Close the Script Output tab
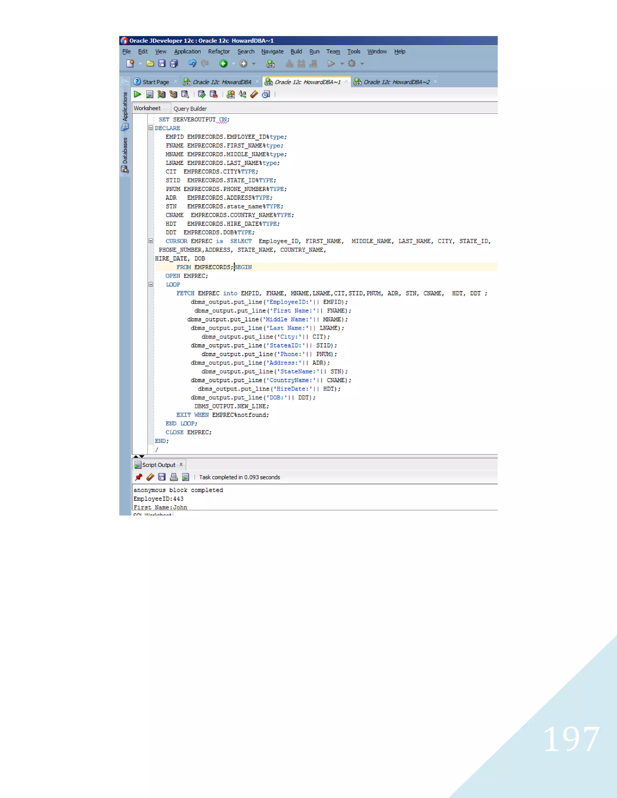 [181, 464]
